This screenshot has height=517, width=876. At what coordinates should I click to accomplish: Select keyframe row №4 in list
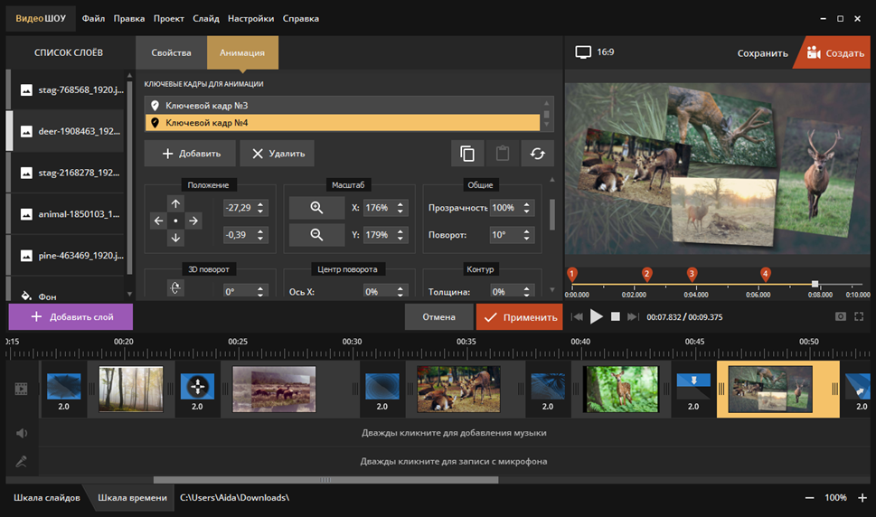(x=343, y=123)
